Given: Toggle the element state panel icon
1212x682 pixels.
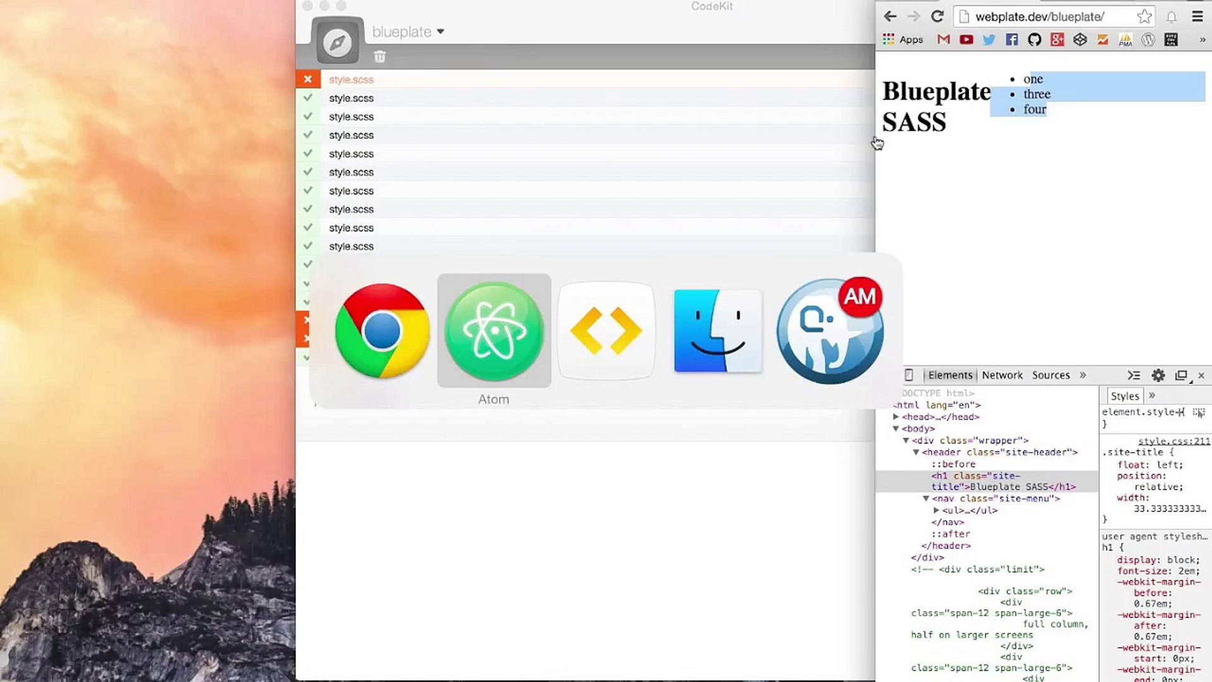Looking at the screenshot, I should pyautogui.click(x=1199, y=412).
